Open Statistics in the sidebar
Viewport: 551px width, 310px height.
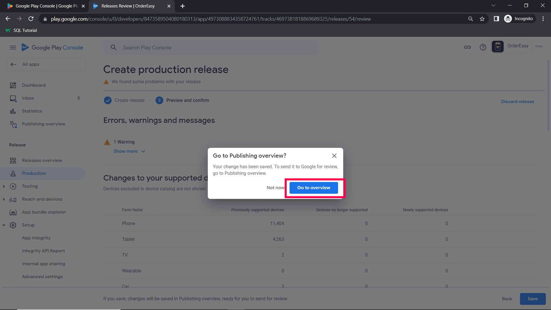[32, 111]
